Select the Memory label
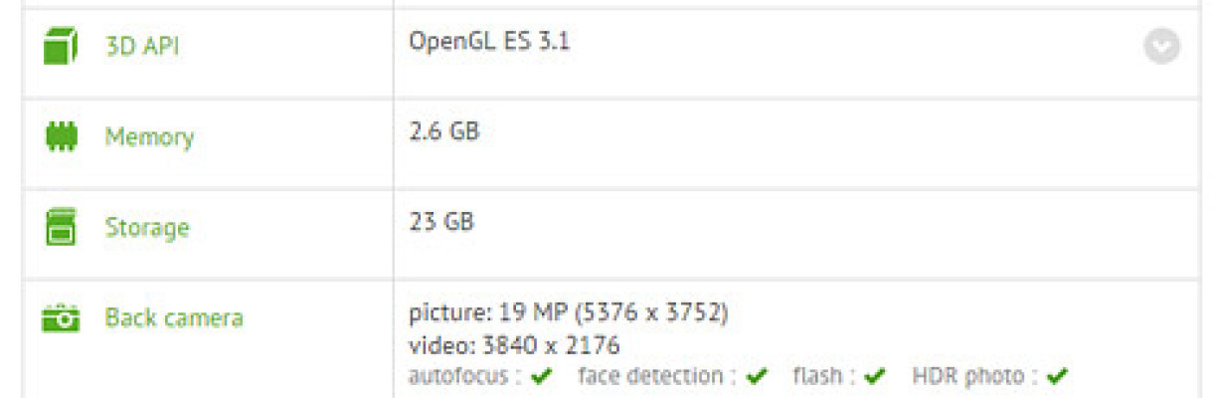This screenshot has width=1223, height=398. [149, 137]
